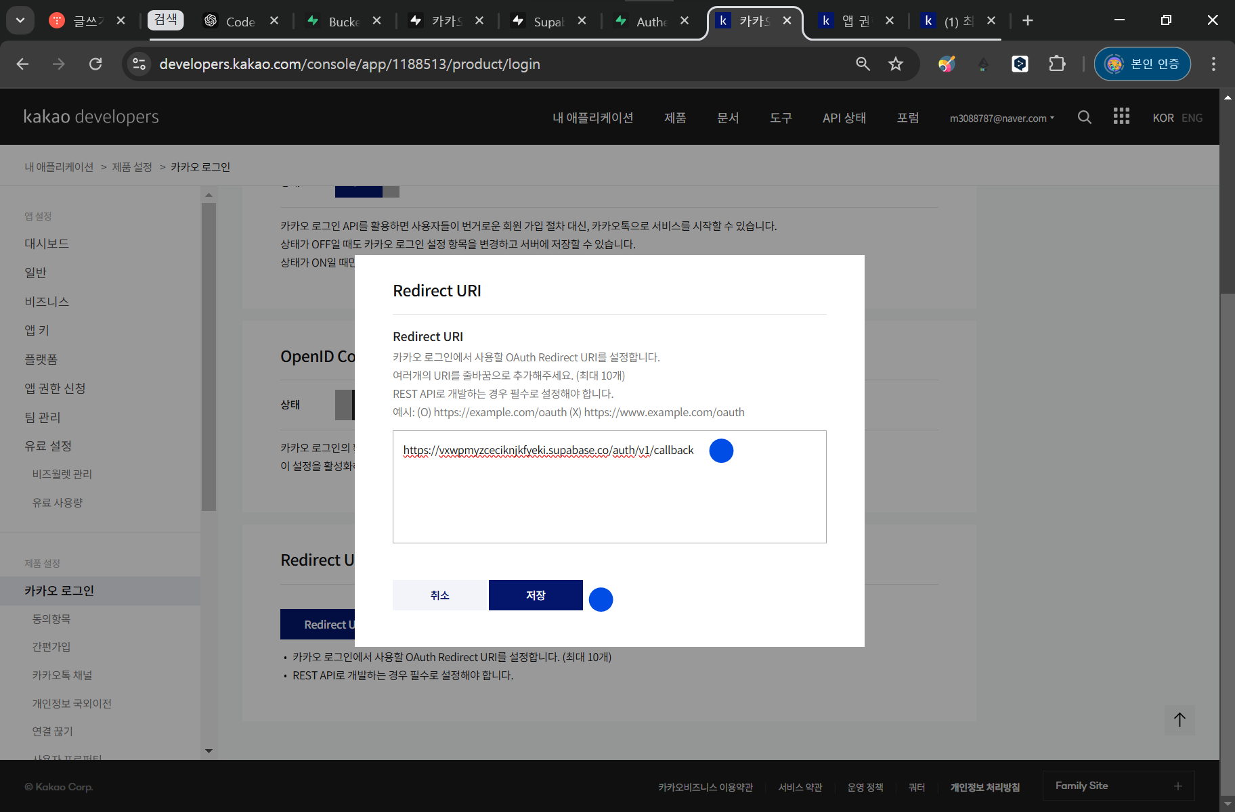Open the tab search dropdown arrow
The width and height of the screenshot is (1235, 812).
20,20
